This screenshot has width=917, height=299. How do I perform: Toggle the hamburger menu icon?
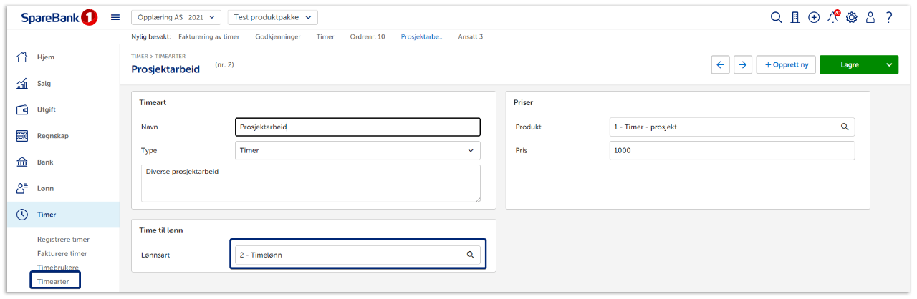(115, 17)
